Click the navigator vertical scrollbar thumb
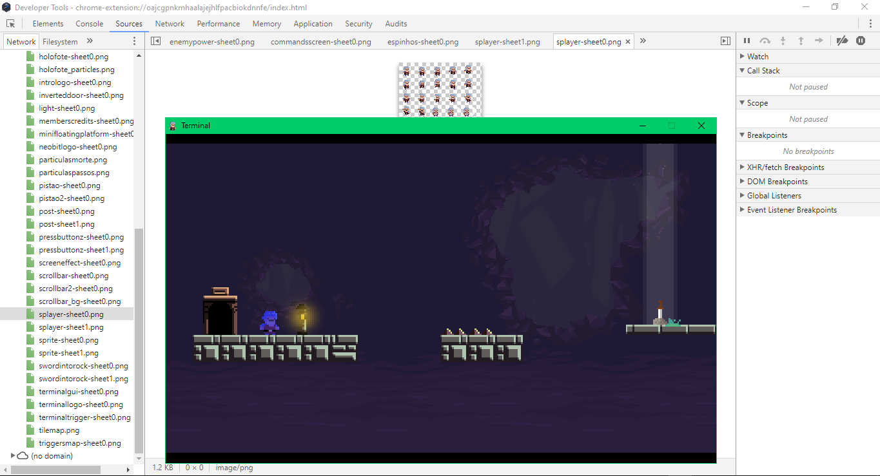Screen dimensions: 880x476 point(139,341)
